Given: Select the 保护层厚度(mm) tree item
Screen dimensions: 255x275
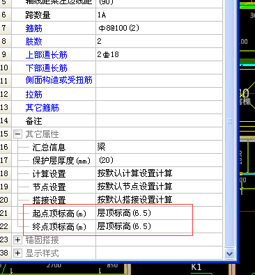Looking at the screenshot, I should click(61, 161).
